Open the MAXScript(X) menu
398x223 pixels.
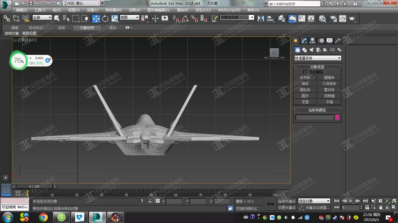coord(229,10)
